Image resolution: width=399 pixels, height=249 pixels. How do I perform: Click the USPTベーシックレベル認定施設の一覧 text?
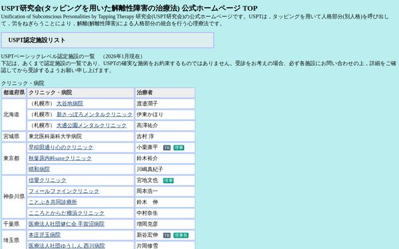point(48,56)
